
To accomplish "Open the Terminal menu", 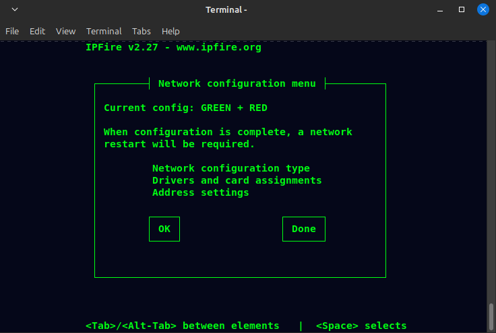I will click(x=104, y=31).
